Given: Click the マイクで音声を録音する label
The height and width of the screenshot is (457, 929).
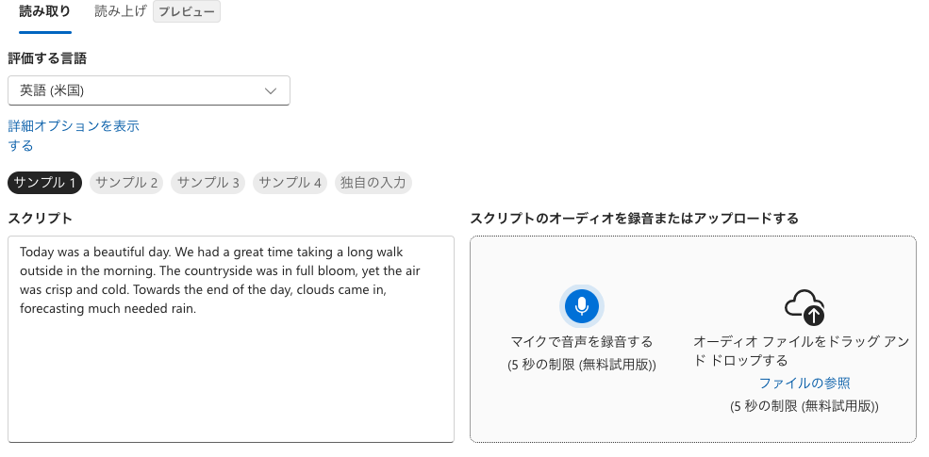Looking at the screenshot, I should click(581, 341).
